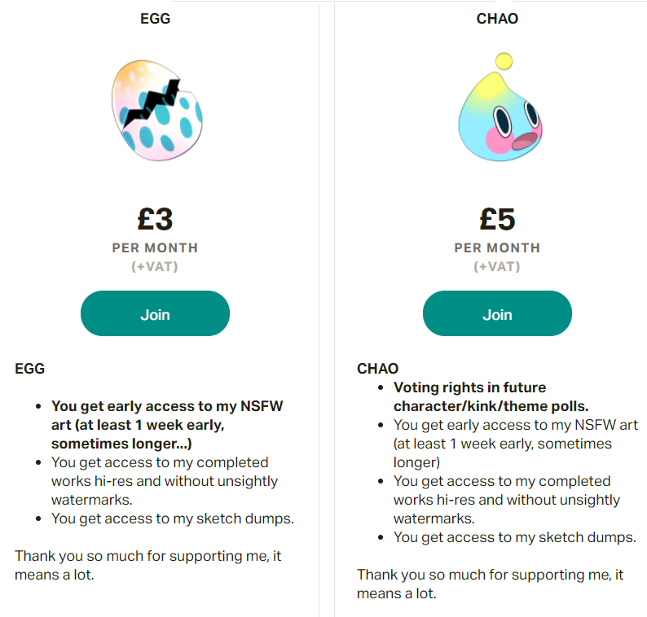The image size is (647, 617).
Task: Click the bold voting rights bullet point
Action: tap(491, 396)
